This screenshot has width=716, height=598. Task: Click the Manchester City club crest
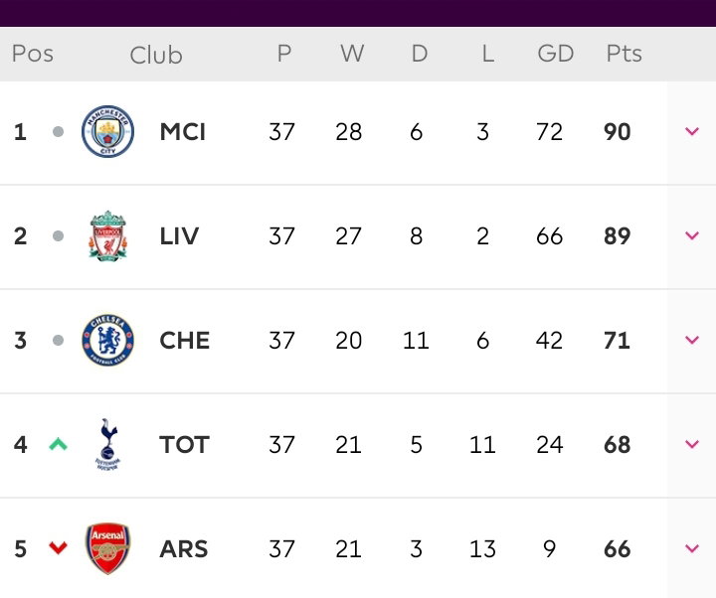107,131
